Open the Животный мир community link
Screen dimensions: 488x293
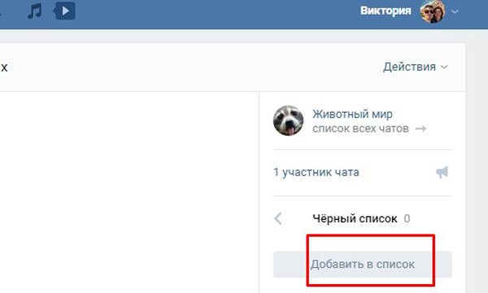pos(352,114)
